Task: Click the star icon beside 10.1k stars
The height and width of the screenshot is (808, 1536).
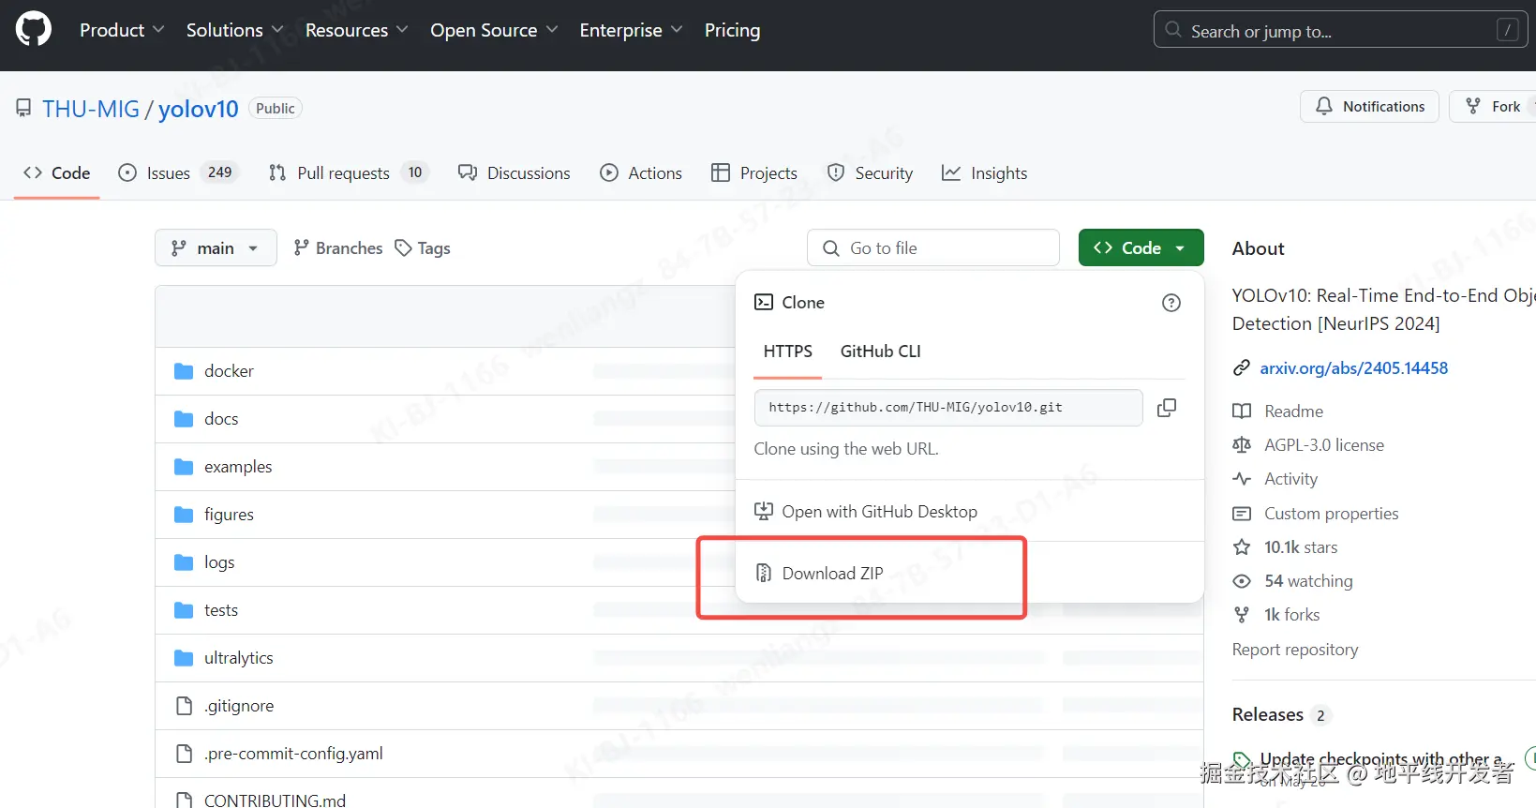Action: [1241, 546]
